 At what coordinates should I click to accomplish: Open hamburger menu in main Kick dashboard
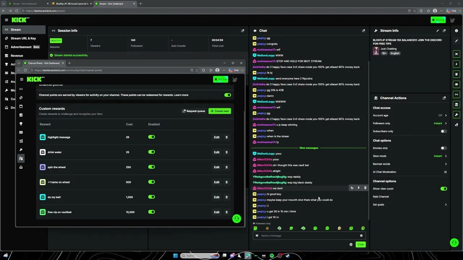[6, 20]
